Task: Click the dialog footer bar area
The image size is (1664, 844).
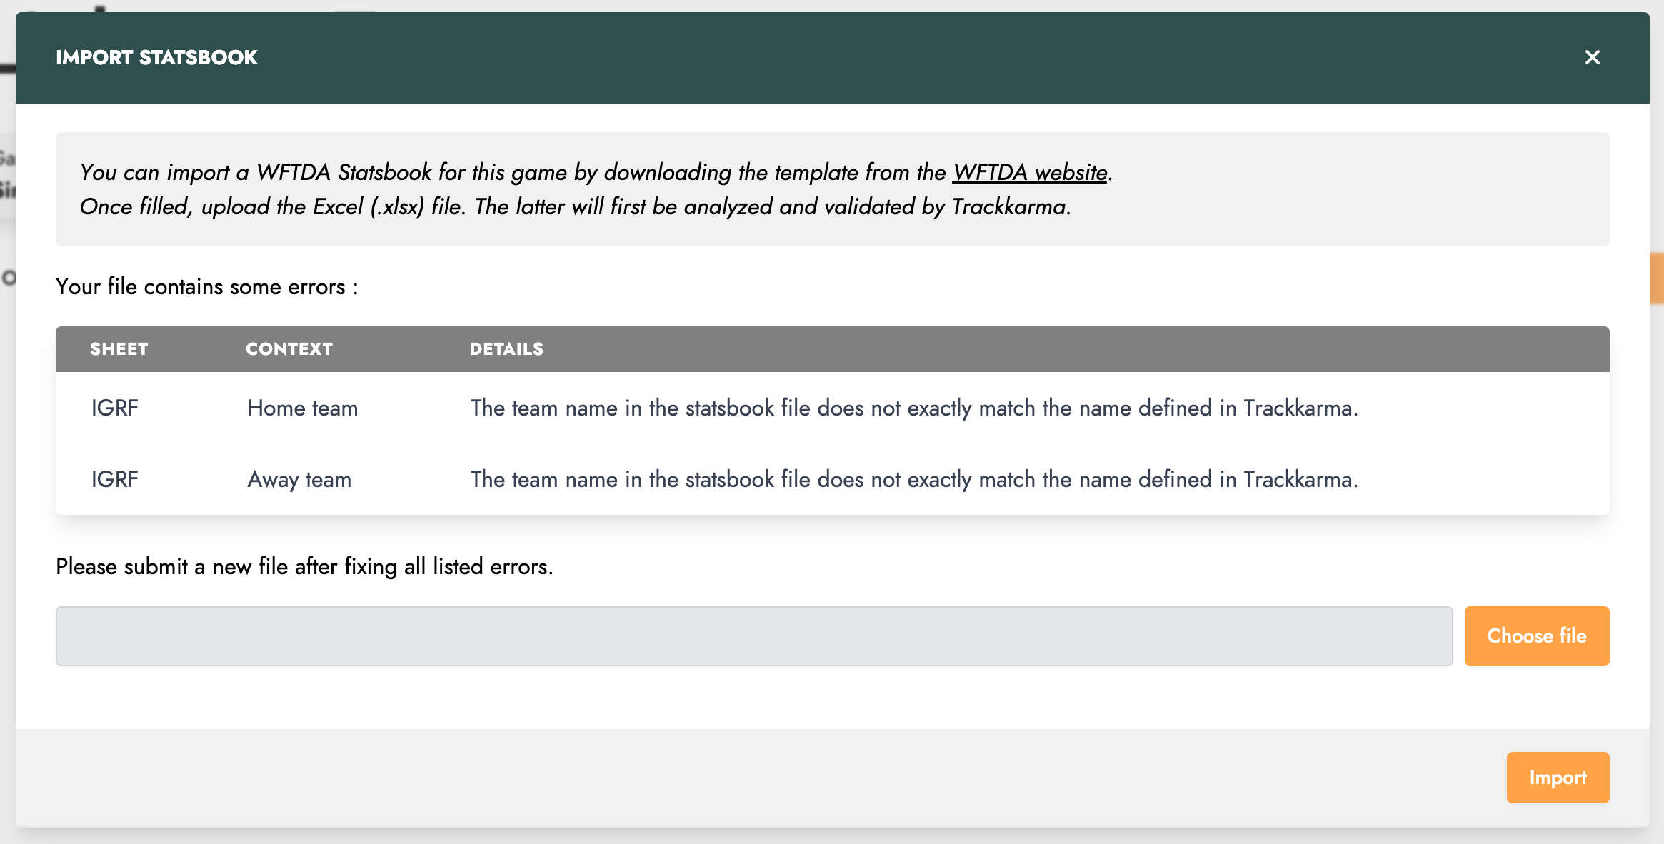Action: coord(833,778)
